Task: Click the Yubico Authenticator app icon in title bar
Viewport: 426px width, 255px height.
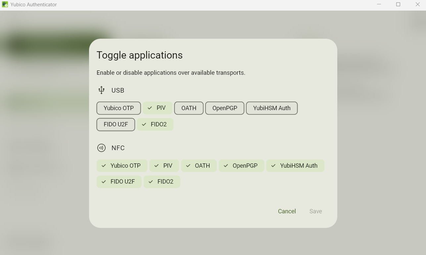Action: 5,5
